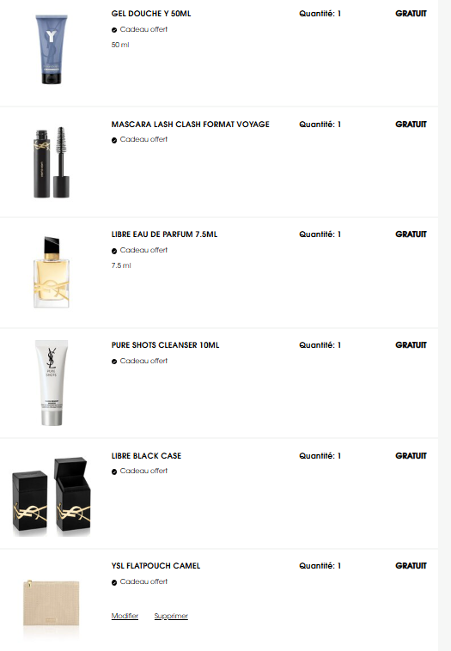Open MASCARA LASH CLASH FORMAT VOYAGE title
This screenshot has width=451, height=651.
[190, 125]
